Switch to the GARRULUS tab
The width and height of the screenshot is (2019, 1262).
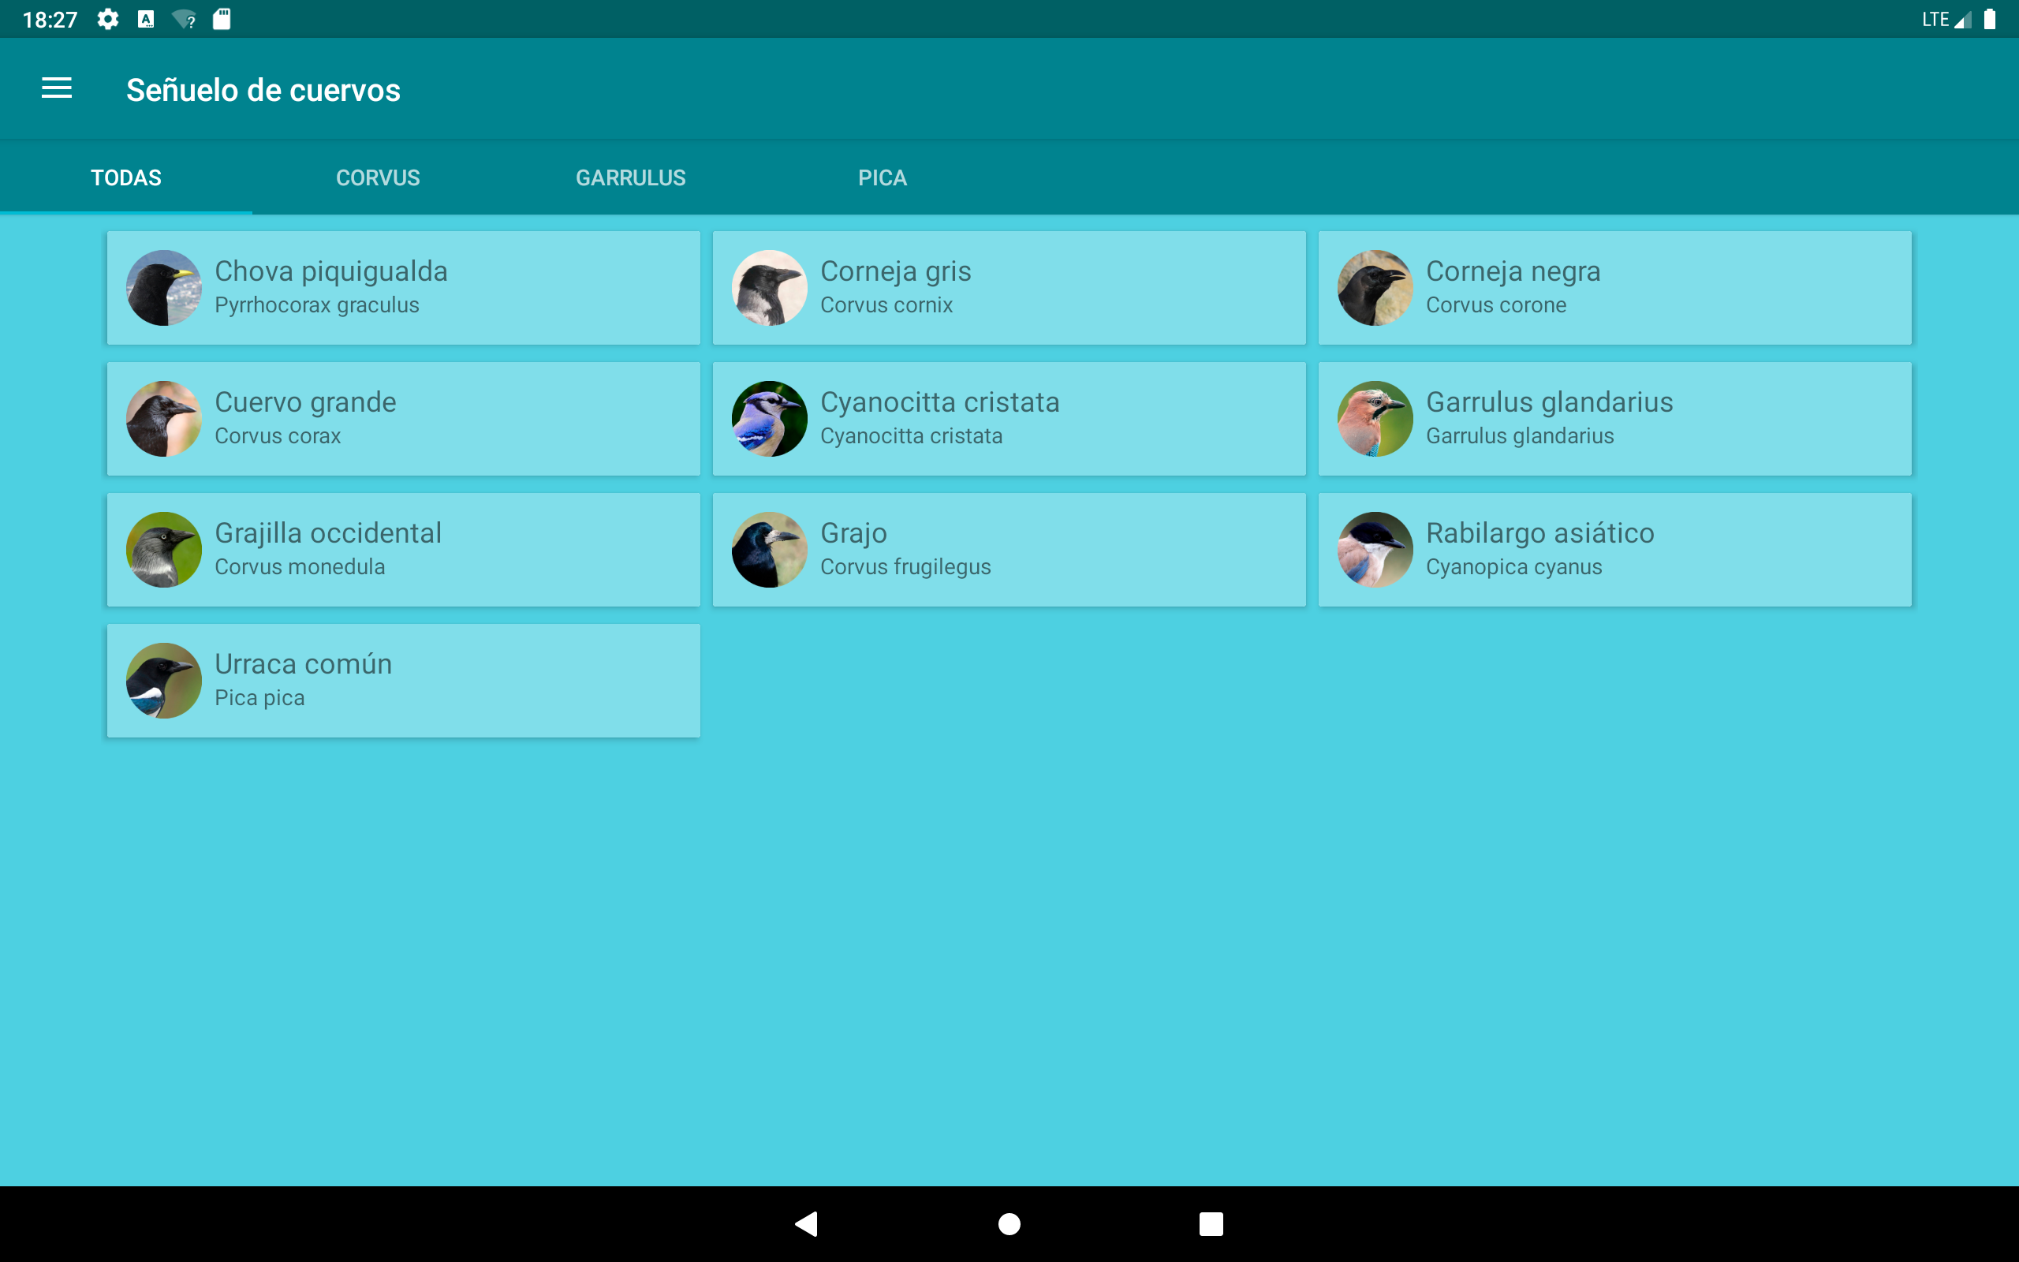631,177
